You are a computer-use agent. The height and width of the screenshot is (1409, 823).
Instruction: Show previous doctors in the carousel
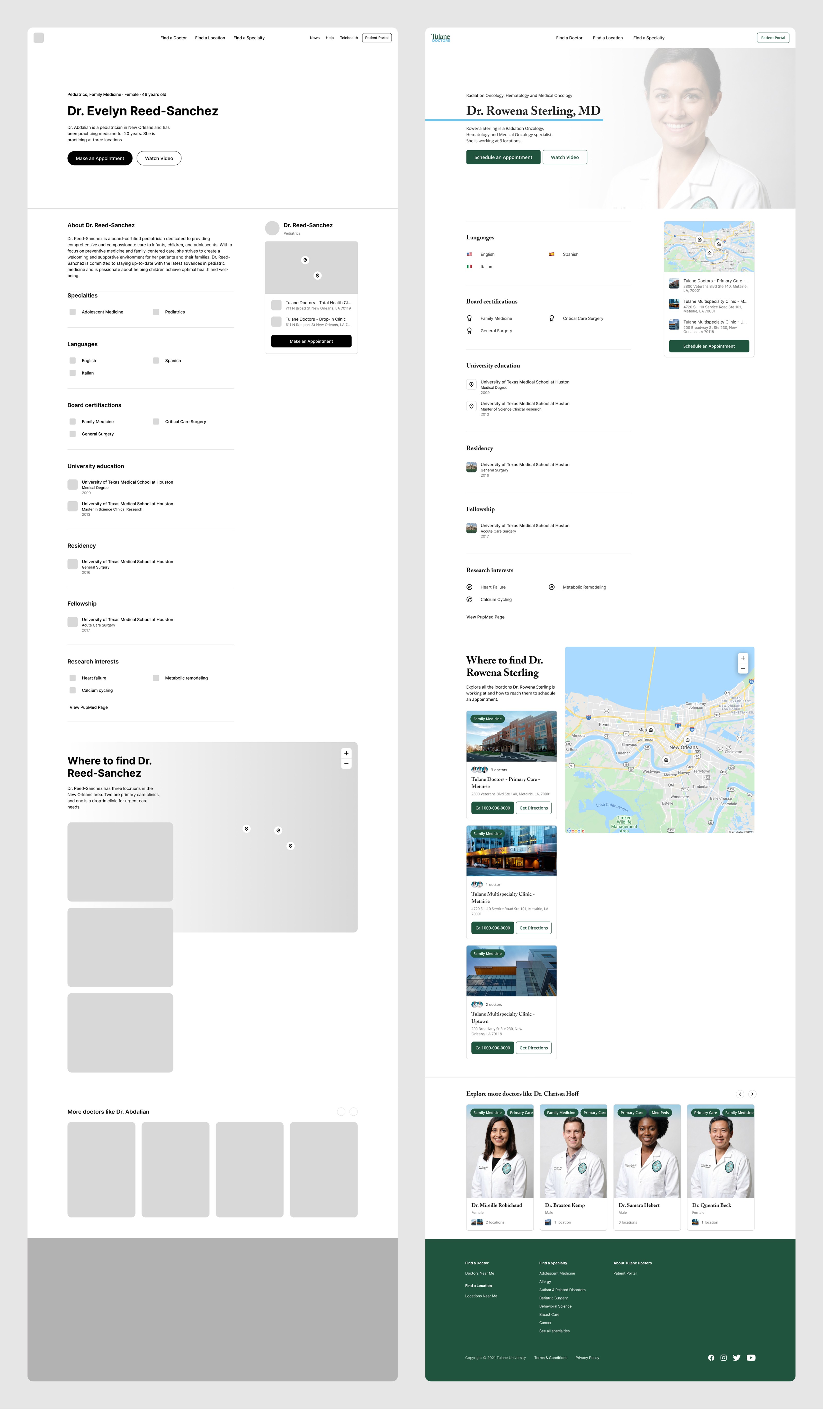740,1094
